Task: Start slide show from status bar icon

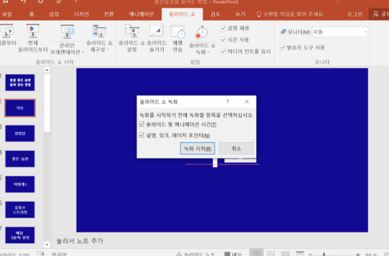Action: 300,253
